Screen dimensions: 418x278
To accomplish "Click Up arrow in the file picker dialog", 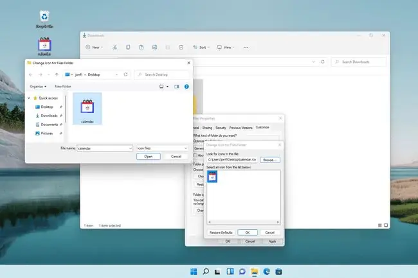I will click(57, 74).
